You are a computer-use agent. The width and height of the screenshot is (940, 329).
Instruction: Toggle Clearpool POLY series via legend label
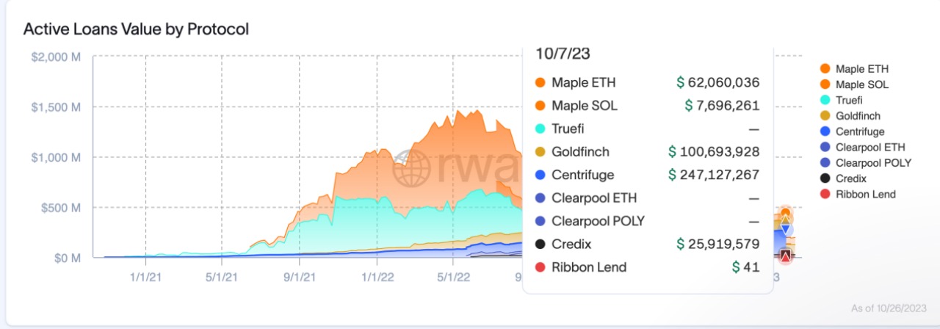[x=873, y=162]
